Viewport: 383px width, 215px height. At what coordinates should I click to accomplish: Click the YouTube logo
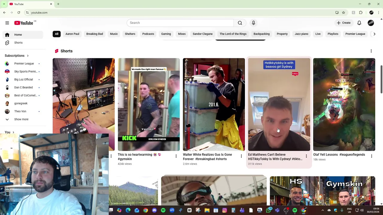click(24, 23)
